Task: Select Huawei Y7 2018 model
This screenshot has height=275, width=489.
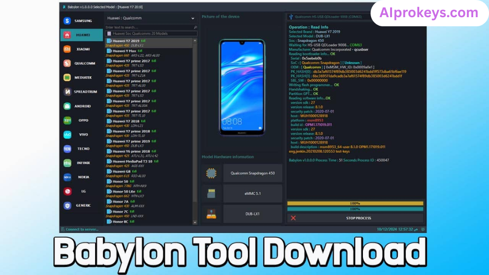Action: point(149,124)
